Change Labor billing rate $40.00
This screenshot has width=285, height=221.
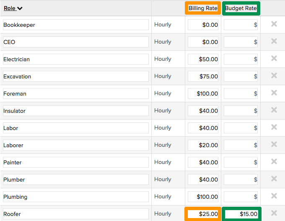(203, 128)
